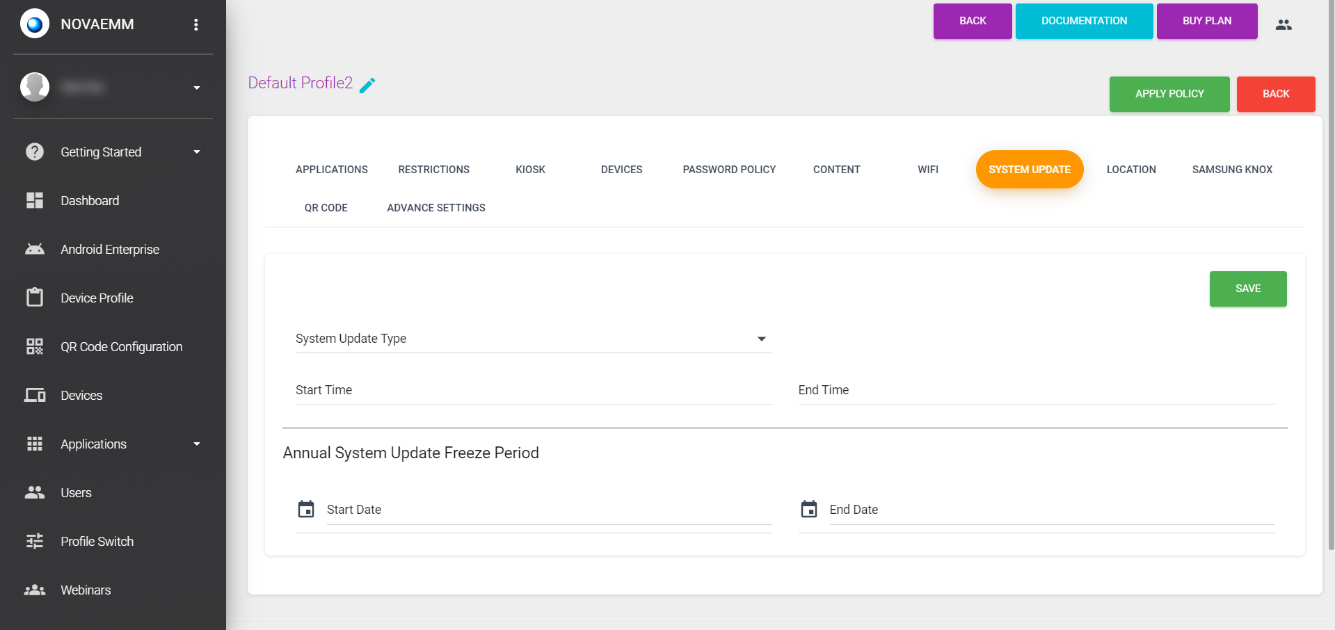Viewport: 1335px width, 630px height.
Task: Save the system update settings
Action: [1248, 289]
